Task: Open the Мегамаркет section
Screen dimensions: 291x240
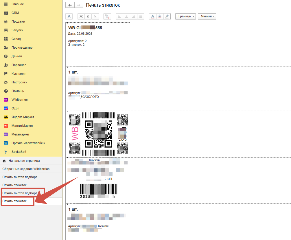Action: click(31, 134)
